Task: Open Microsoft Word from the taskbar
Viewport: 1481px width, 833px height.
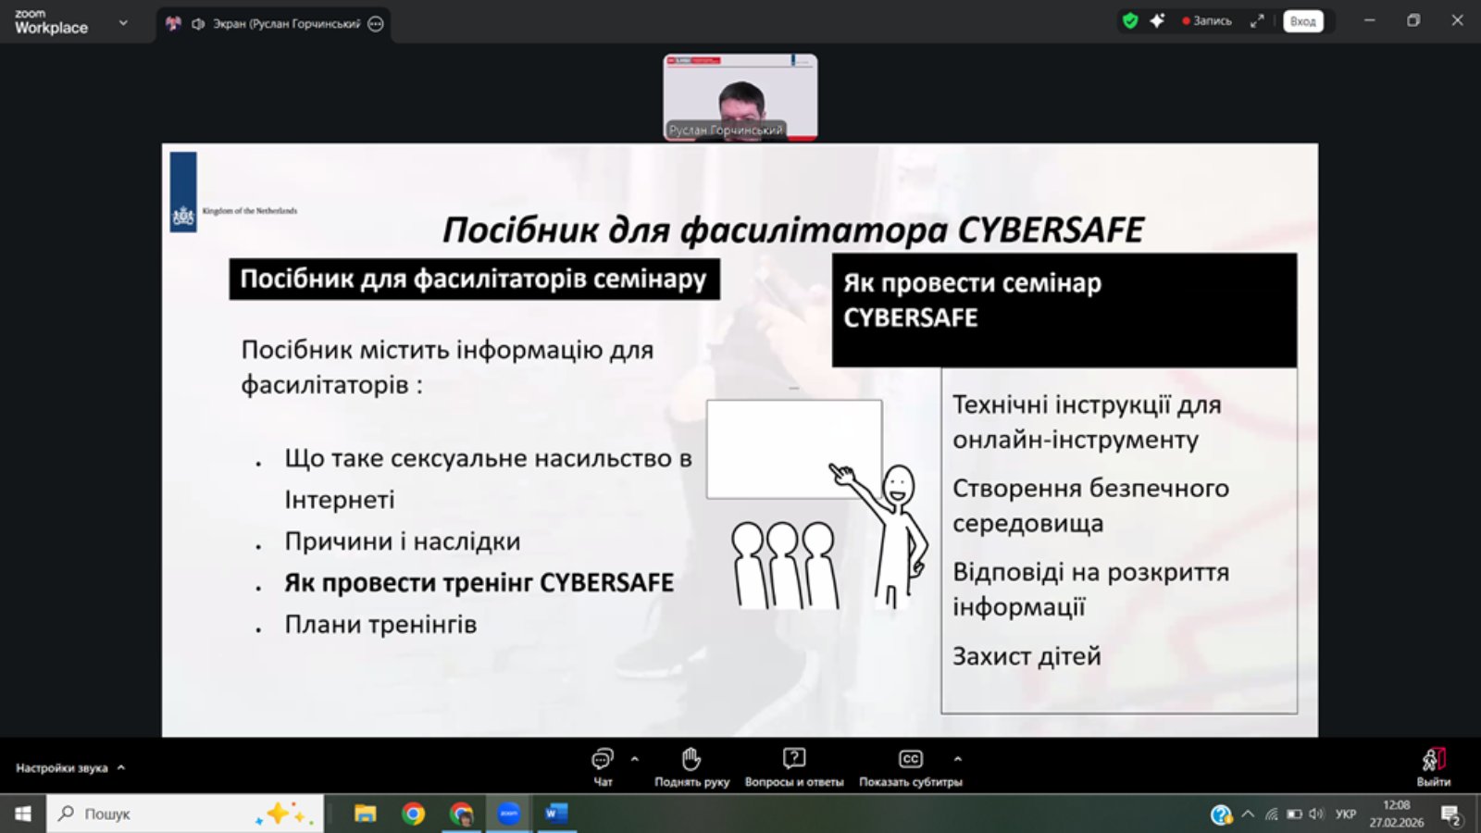Action: coord(555,814)
